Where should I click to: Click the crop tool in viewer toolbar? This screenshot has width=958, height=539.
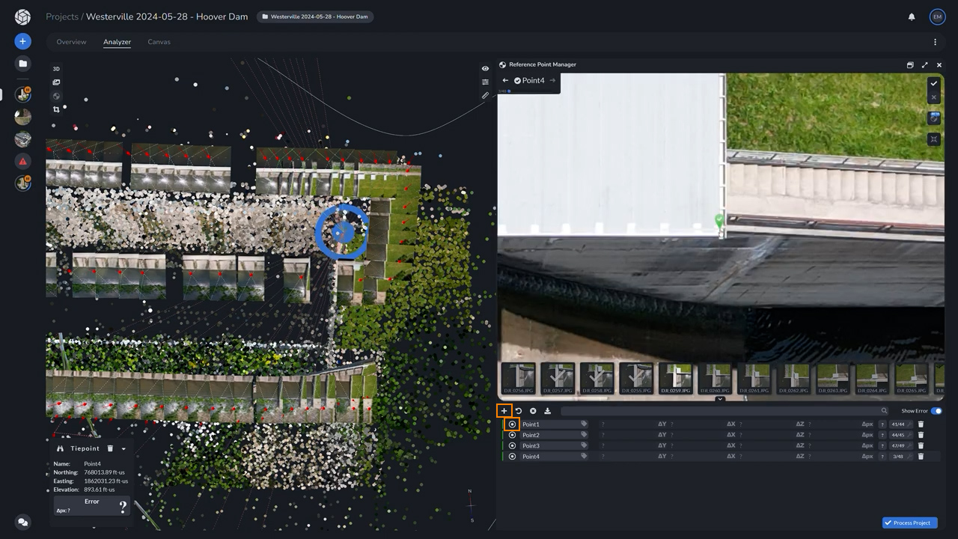[56, 109]
